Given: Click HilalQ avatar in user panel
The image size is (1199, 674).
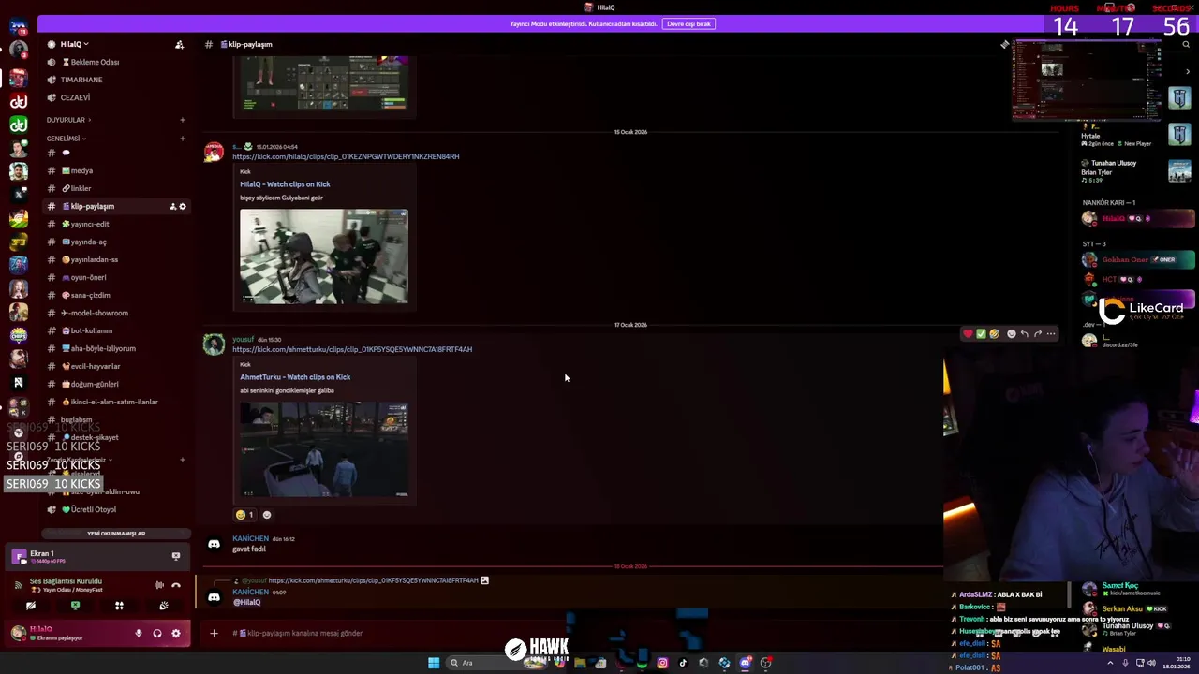Looking at the screenshot, I should coord(18,634).
